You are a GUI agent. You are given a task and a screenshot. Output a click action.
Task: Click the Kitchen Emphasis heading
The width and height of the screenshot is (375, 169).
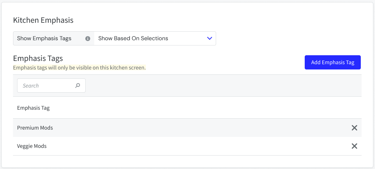tap(43, 20)
